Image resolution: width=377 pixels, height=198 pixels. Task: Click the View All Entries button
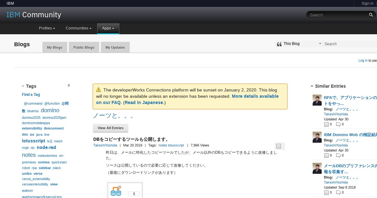pyautogui.click(x=111, y=128)
